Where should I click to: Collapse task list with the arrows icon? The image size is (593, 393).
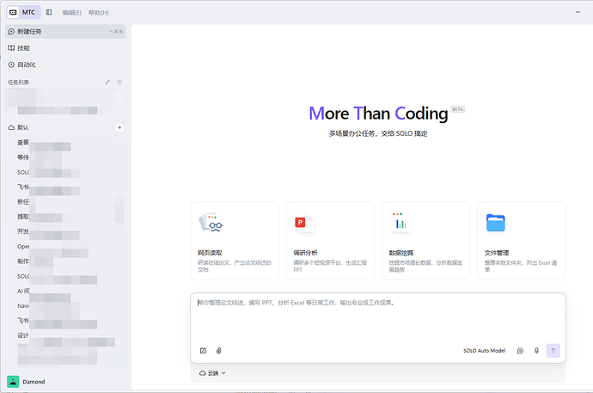pos(107,82)
